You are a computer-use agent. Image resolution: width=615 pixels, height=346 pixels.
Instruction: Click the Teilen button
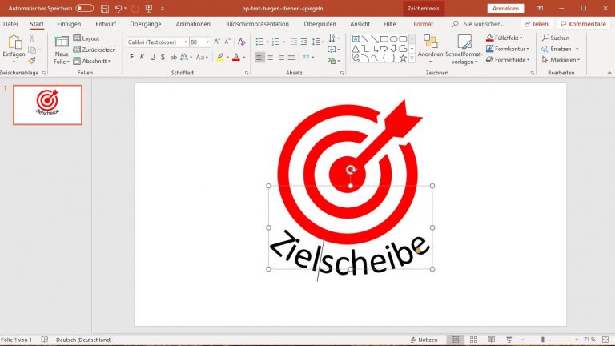click(536, 24)
